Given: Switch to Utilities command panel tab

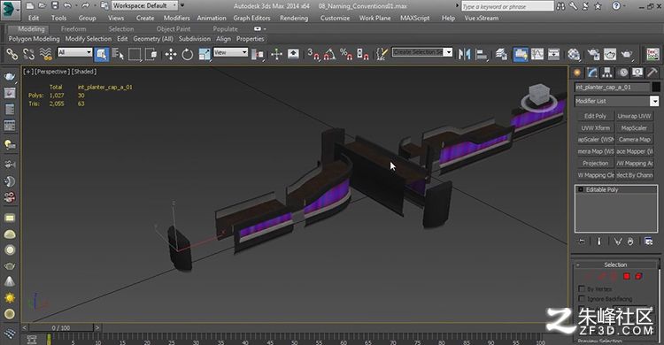Looking at the screenshot, I should click(x=652, y=73).
